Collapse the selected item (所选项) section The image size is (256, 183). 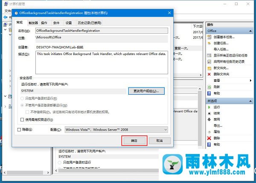pos(250,101)
